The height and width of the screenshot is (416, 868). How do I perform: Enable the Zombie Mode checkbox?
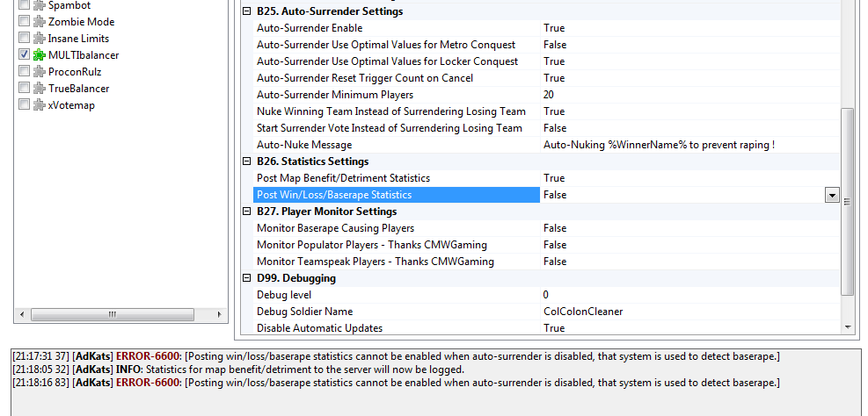24,22
